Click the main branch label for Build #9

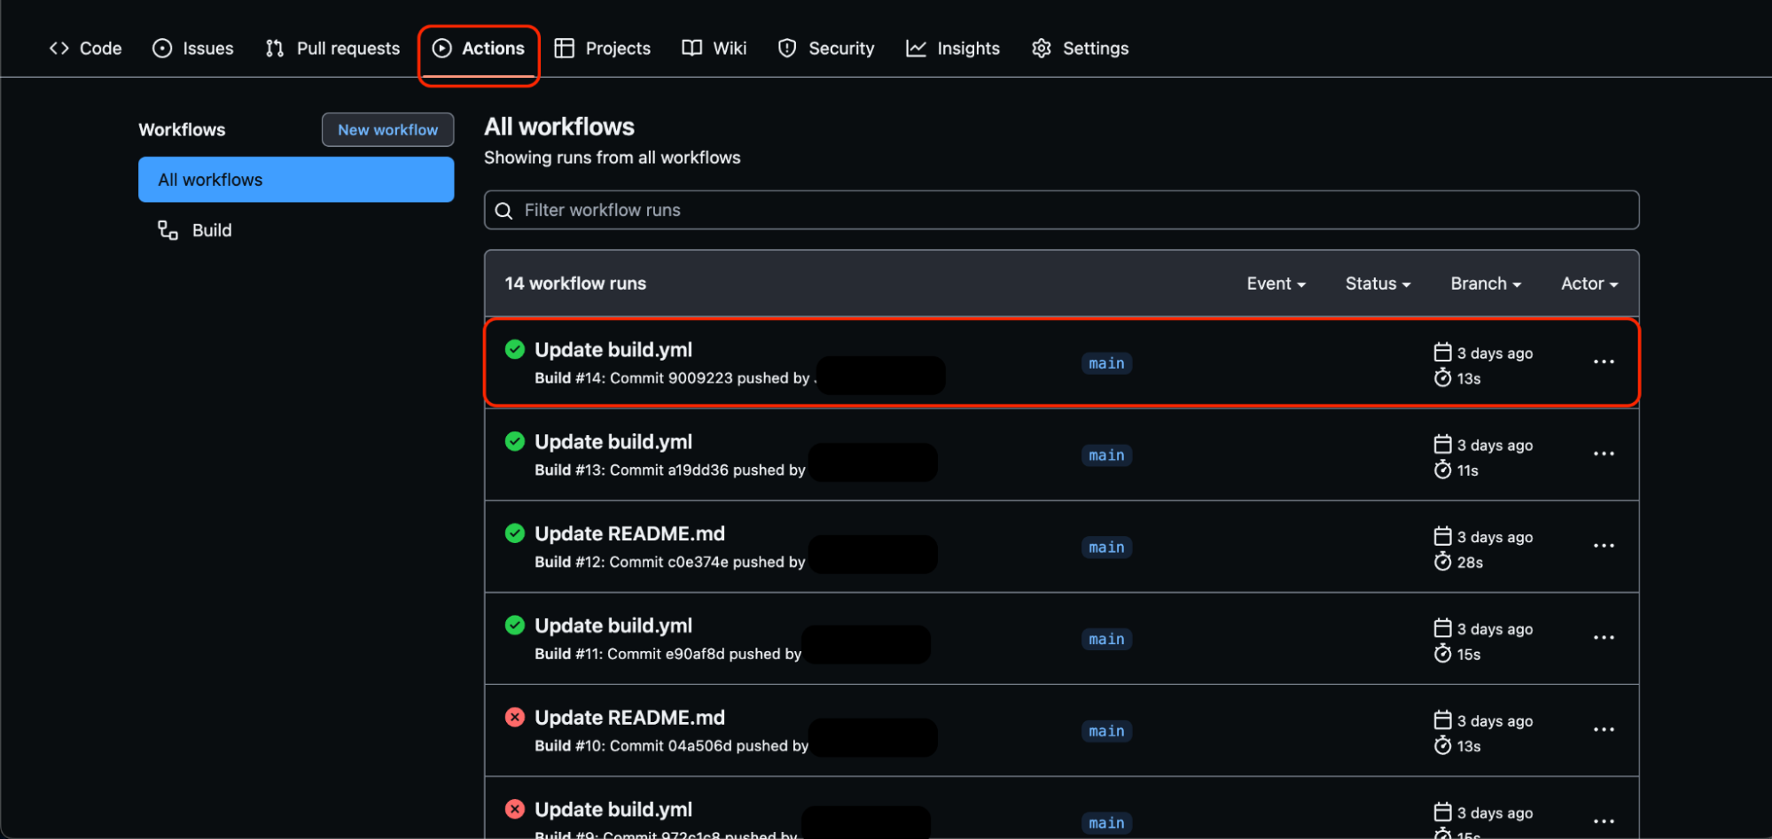1106,823
